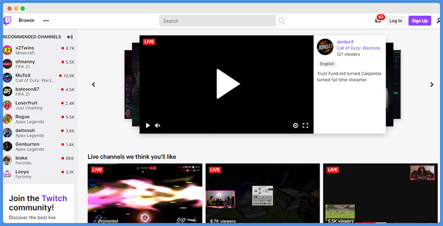The width and height of the screenshot is (443, 226).
Task: Open Call of Duty: Warzone category link
Action: pyautogui.click(x=358, y=48)
